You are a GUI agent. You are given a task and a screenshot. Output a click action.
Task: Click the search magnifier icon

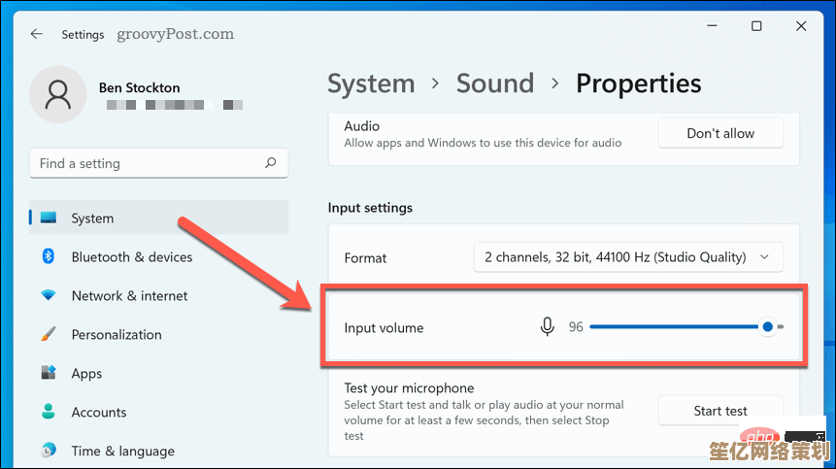(271, 163)
